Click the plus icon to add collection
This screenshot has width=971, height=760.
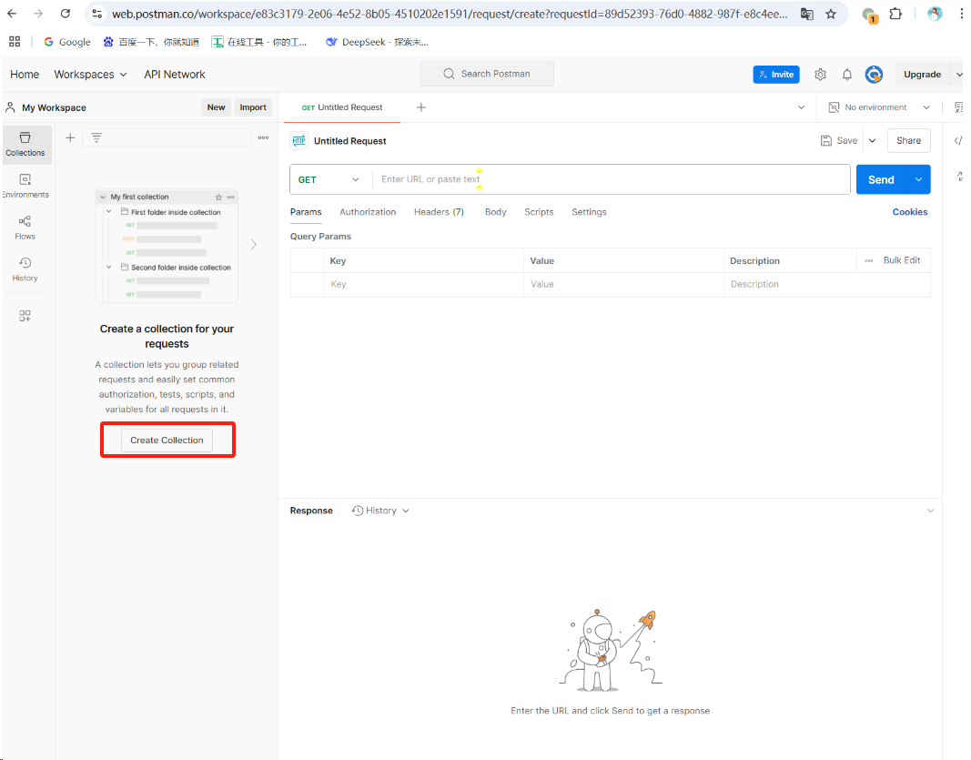[71, 137]
